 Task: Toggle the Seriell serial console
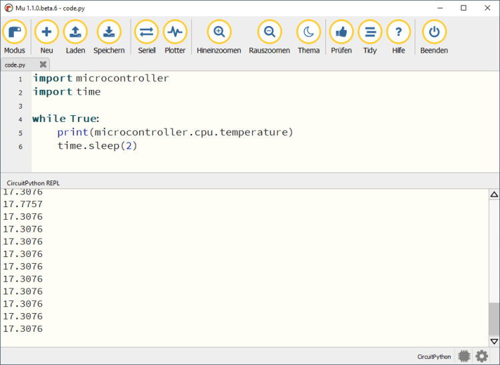(147, 32)
